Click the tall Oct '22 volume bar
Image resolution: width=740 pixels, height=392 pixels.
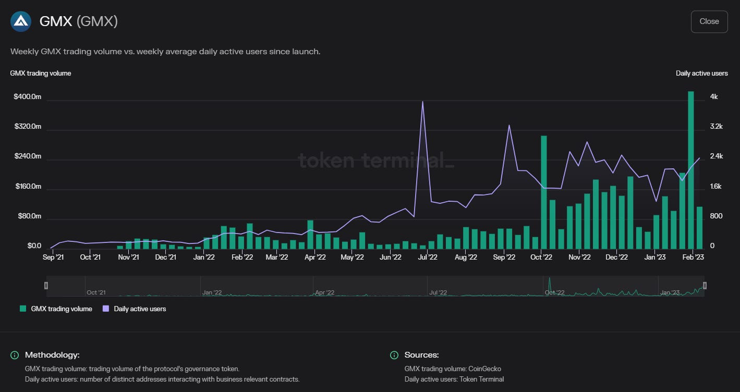[x=544, y=192]
